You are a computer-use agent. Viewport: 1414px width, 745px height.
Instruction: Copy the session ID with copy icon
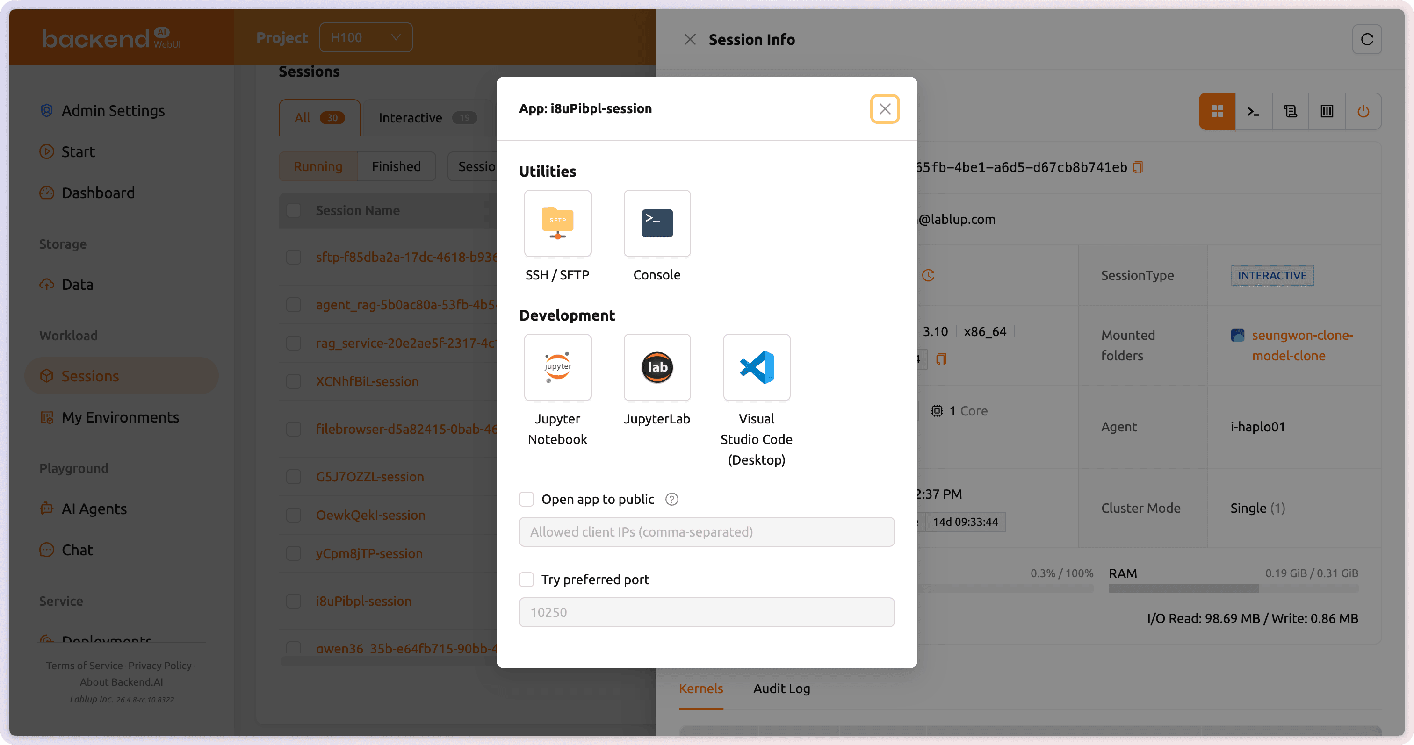(x=1138, y=167)
